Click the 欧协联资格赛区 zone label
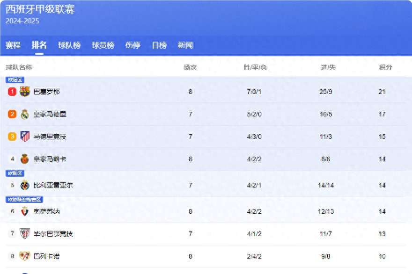Image resolution: width=412 pixels, height=274 pixels. coord(24,200)
